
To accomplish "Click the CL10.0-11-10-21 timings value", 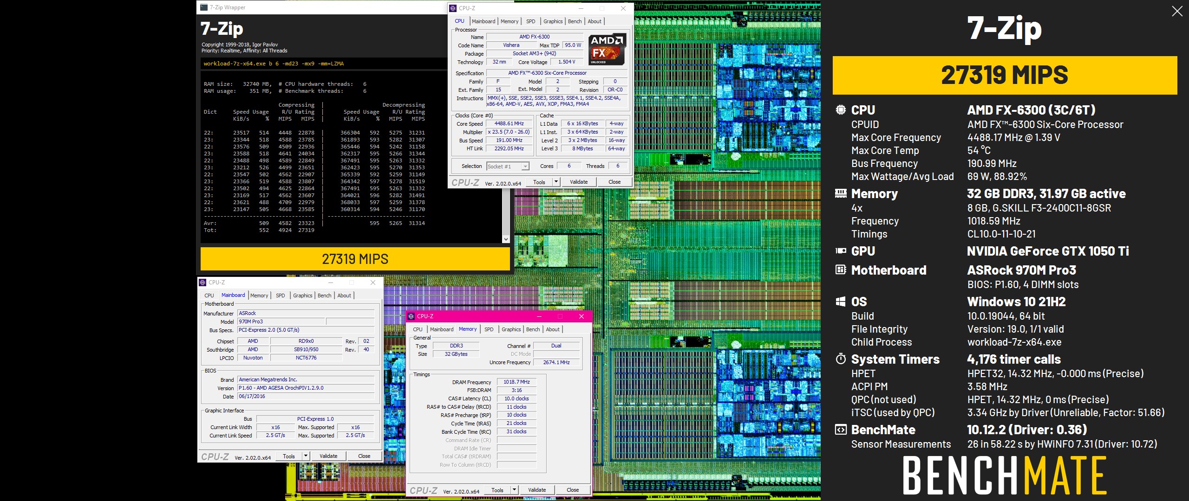I will pyautogui.click(x=1001, y=234).
